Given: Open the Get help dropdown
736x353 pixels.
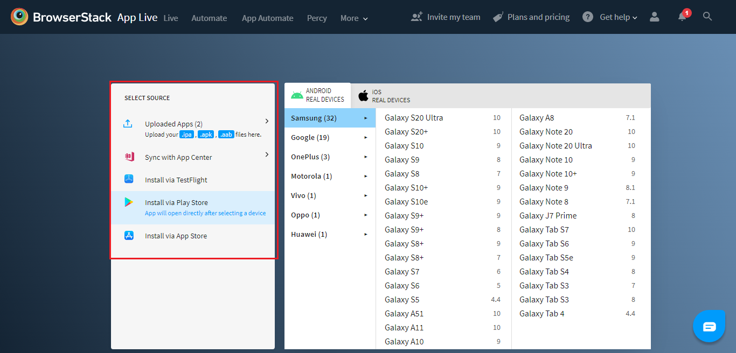Looking at the screenshot, I should tap(618, 17).
